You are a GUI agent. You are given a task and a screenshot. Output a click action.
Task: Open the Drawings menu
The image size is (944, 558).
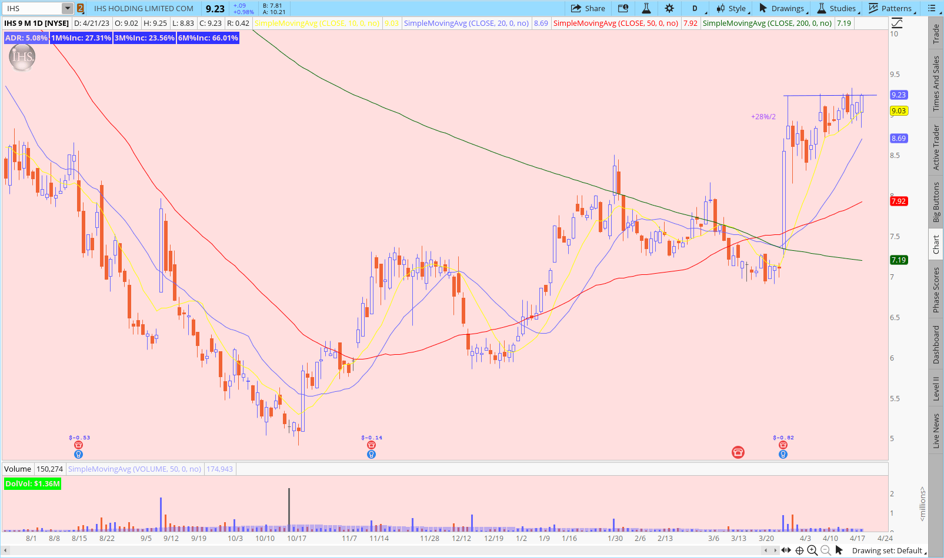point(783,8)
